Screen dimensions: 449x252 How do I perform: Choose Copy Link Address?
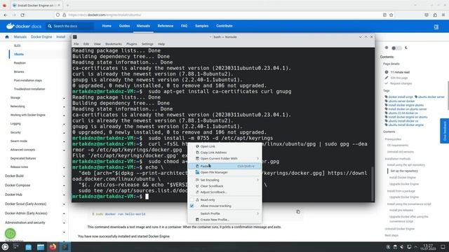tap(224, 153)
